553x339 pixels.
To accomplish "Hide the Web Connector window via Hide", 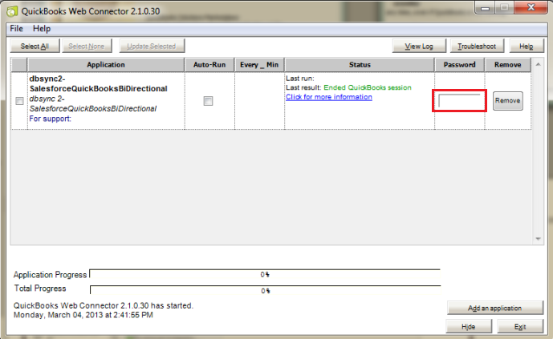I will (x=468, y=327).
